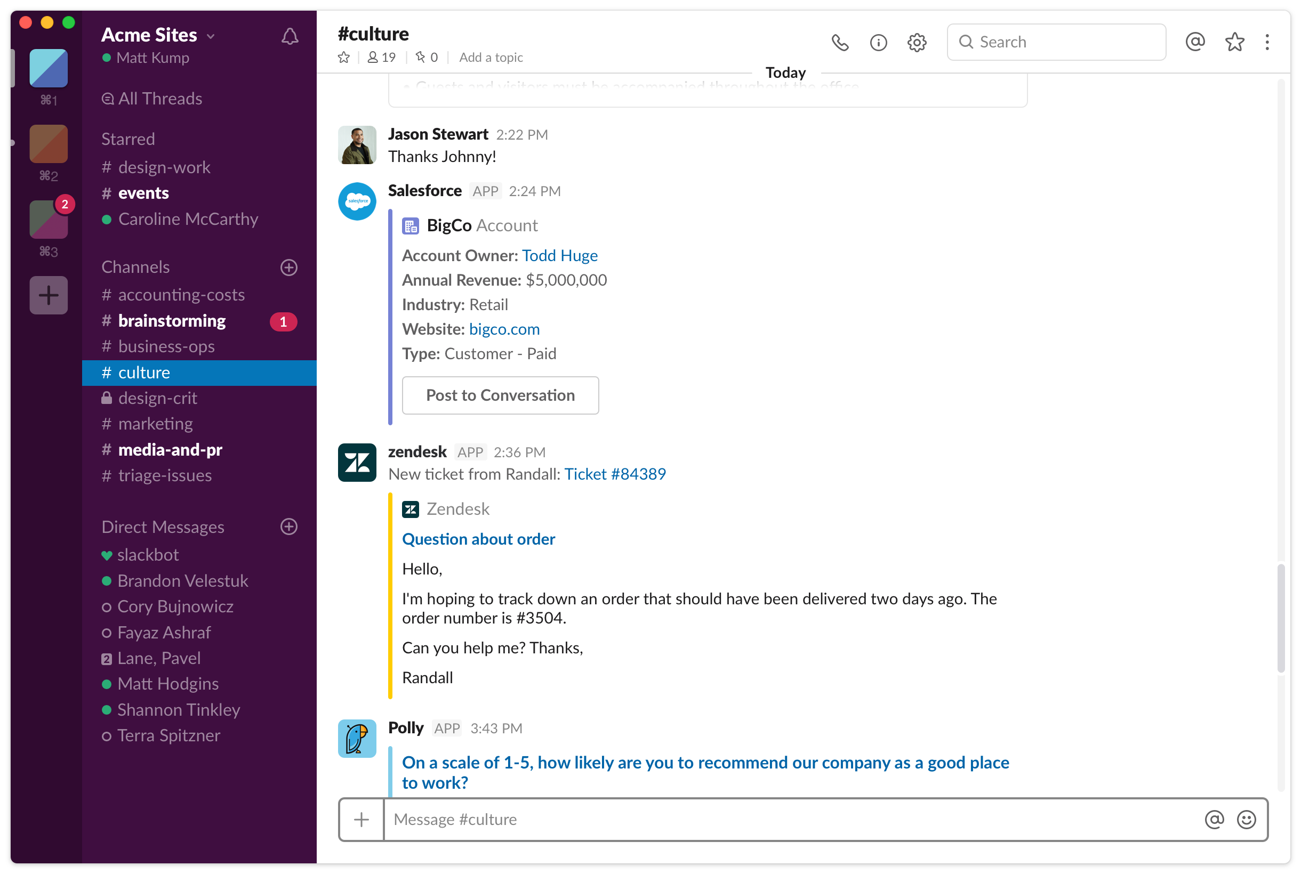Click the settings gear icon for #culture
The width and height of the screenshot is (1301, 874).
tap(917, 41)
